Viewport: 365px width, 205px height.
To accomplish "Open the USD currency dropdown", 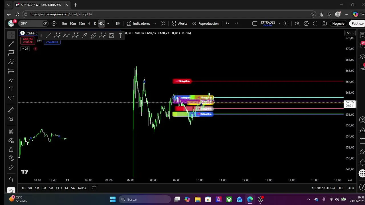I will (350, 33).
